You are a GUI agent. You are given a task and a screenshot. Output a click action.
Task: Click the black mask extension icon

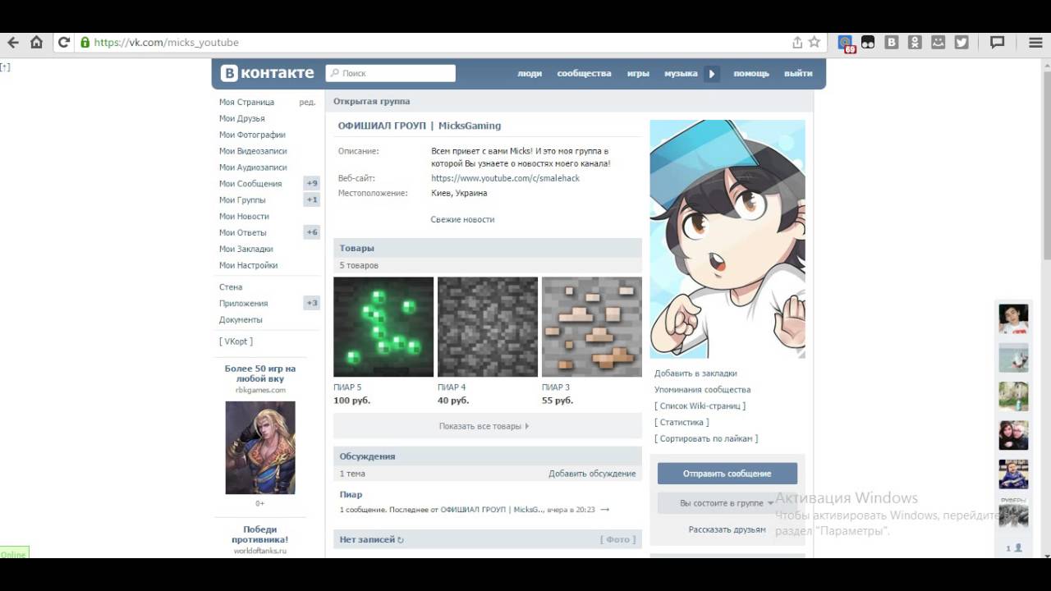pyautogui.click(x=868, y=43)
